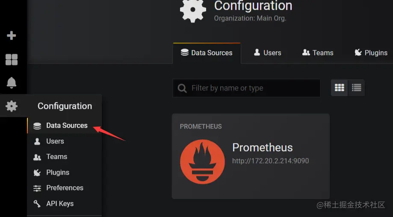Image resolution: width=393 pixels, height=217 pixels.
Task: Open the Users tab
Action: coord(267,53)
